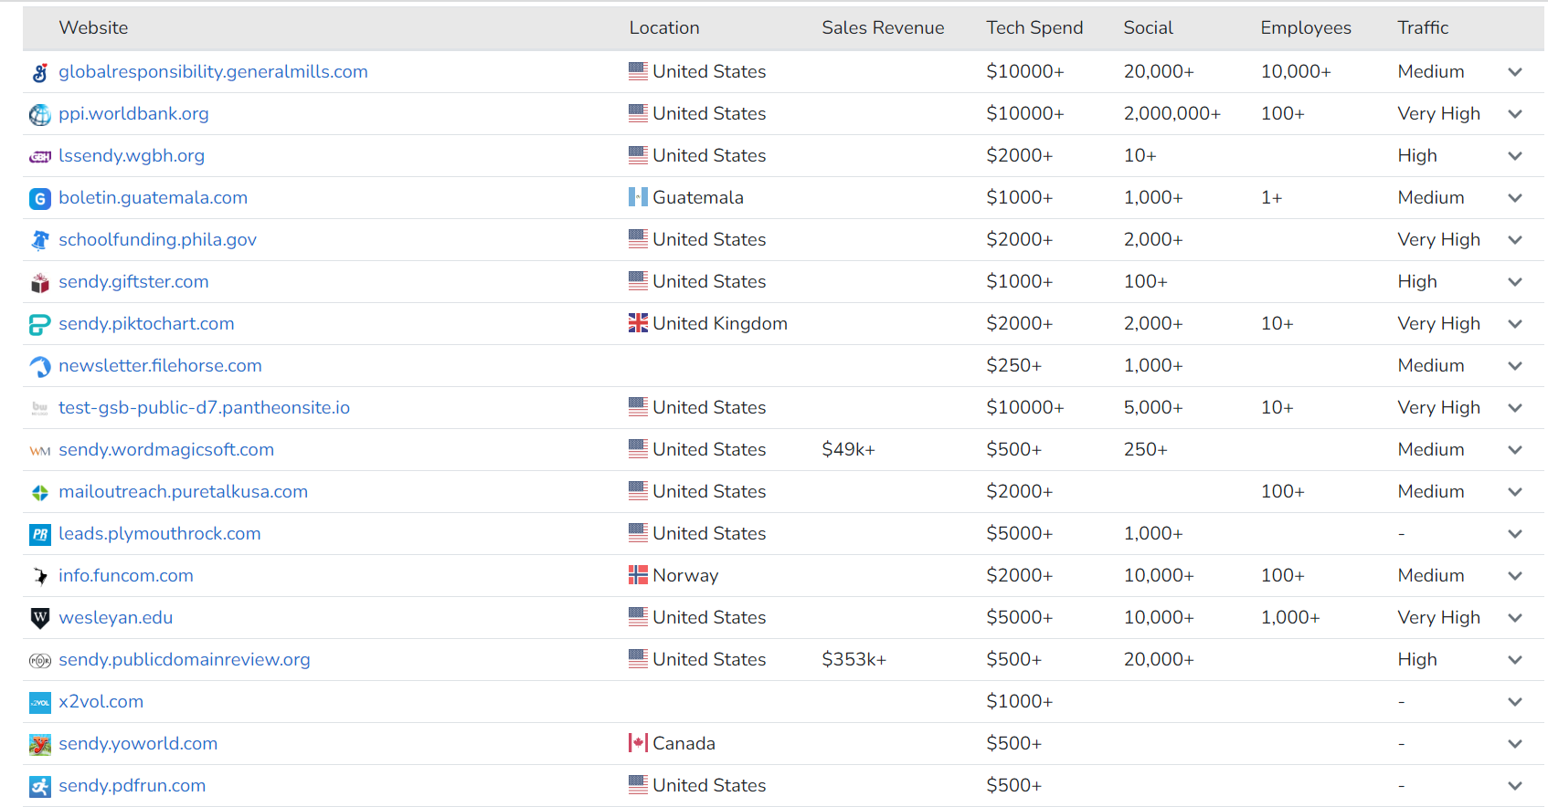Click the Giftster gift box favicon

40,283
